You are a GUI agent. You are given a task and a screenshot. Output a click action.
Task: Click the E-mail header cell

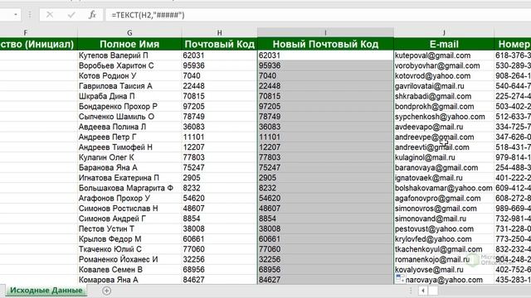(444, 44)
